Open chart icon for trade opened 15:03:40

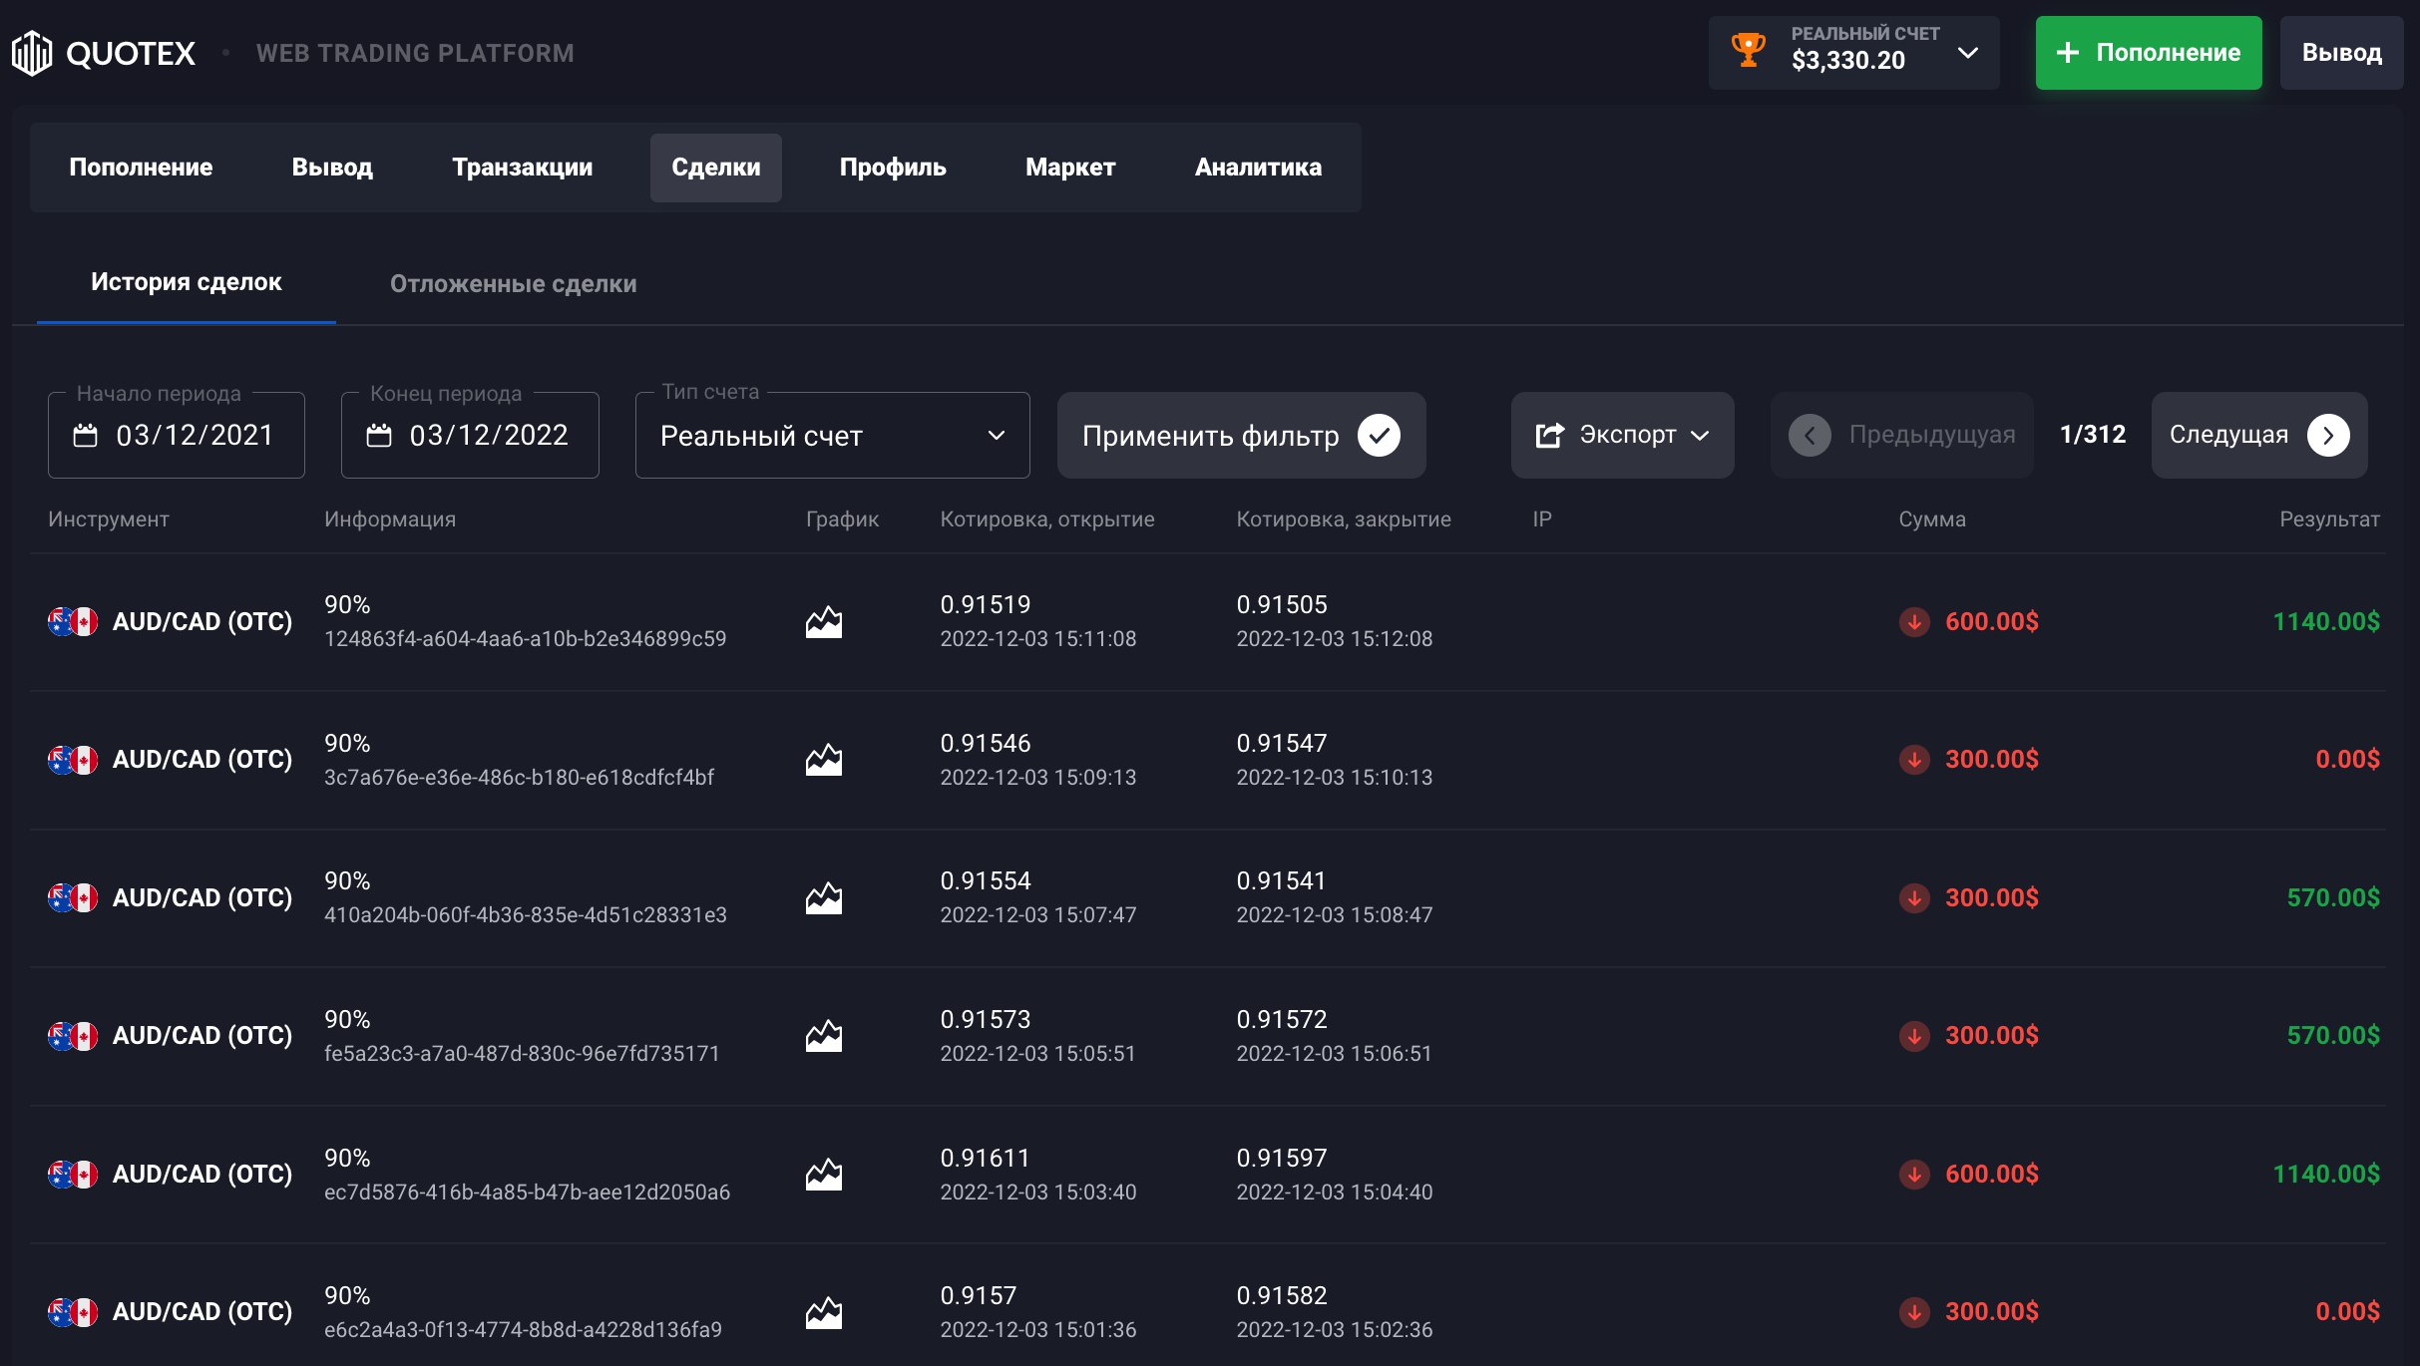[x=824, y=1175]
